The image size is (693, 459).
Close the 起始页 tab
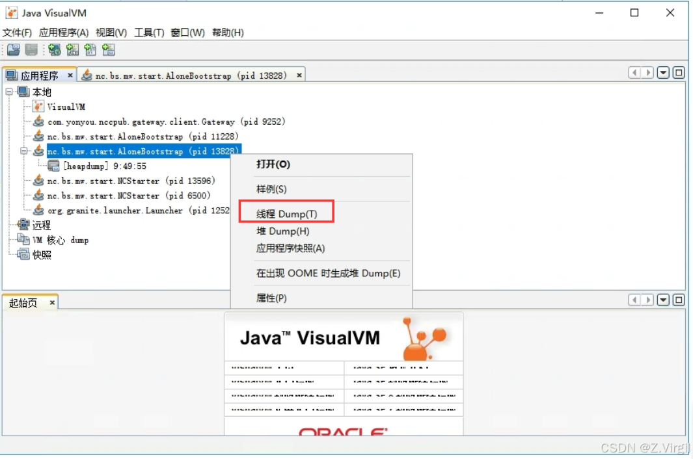tap(51, 302)
